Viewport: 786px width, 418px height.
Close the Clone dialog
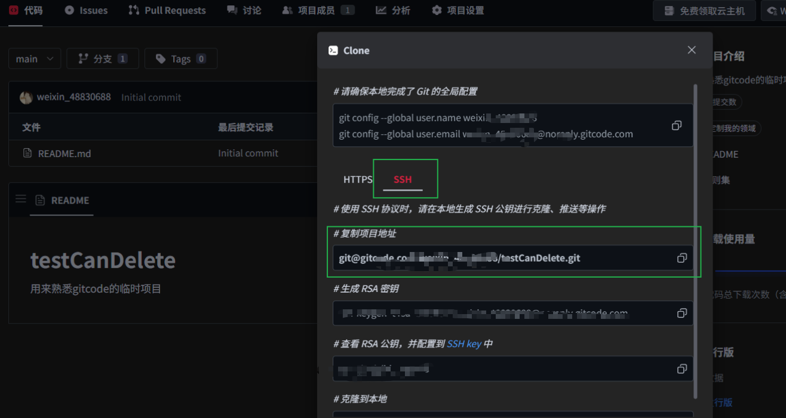pyautogui.click(x=692, y=50)
